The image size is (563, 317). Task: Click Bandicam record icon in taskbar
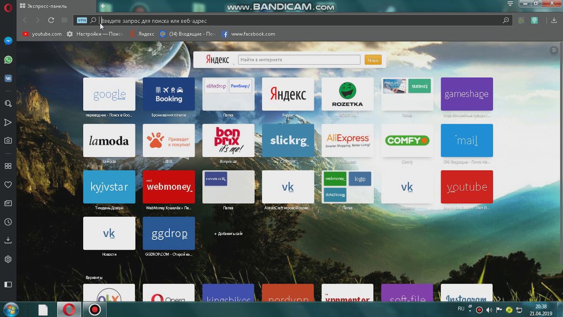95,310
